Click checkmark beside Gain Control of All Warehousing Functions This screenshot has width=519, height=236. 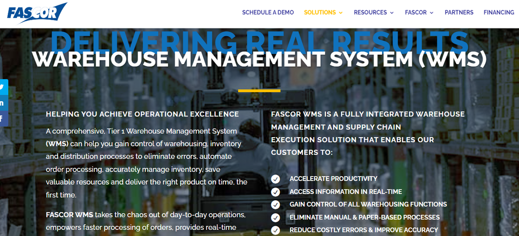click(276, 204)
